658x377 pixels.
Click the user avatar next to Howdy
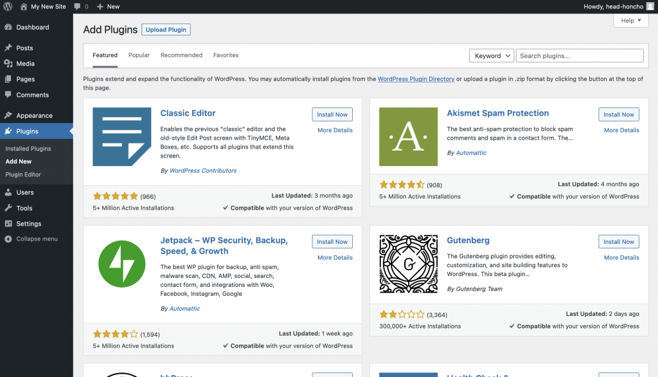point(650,6)
